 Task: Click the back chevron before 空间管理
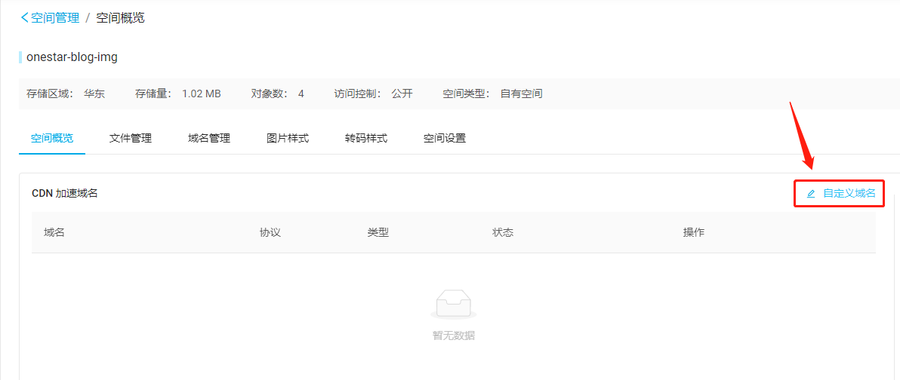[x=25, y=17]
